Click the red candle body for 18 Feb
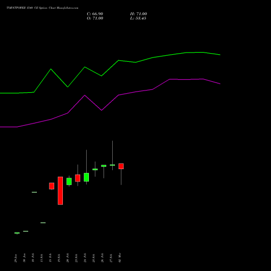Image resolution: width=271 pixels, height=271 pixels. point(51,186)
